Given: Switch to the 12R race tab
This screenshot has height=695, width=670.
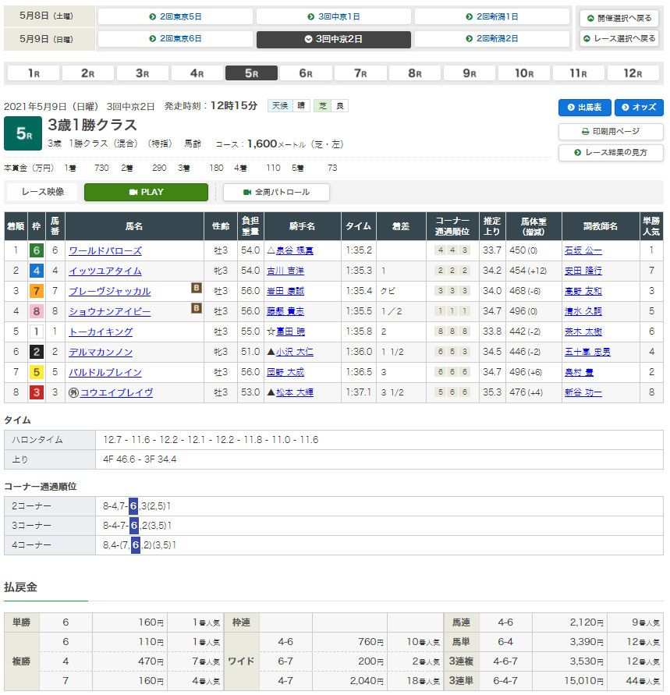Looking at the screenshot, I should point(633,73).
